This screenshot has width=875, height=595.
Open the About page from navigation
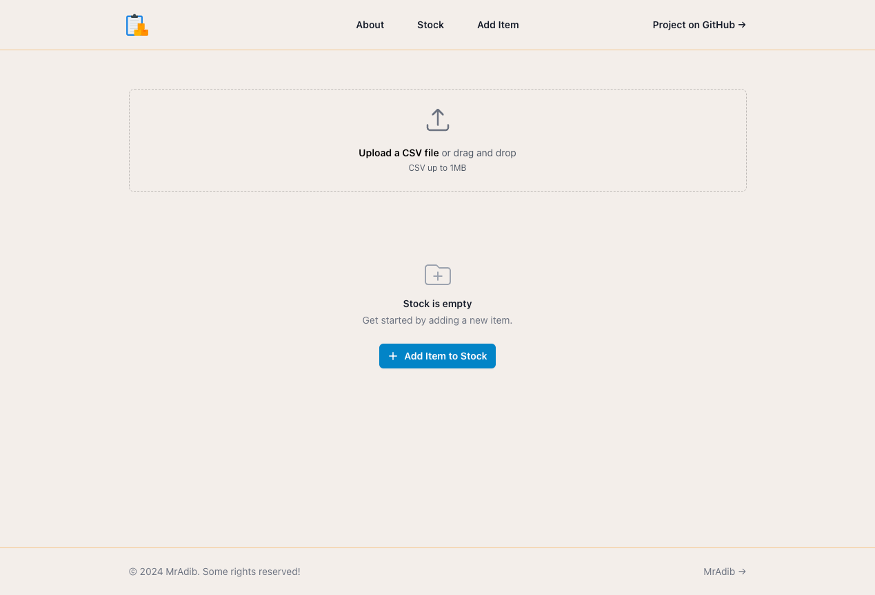coord(370,25)
